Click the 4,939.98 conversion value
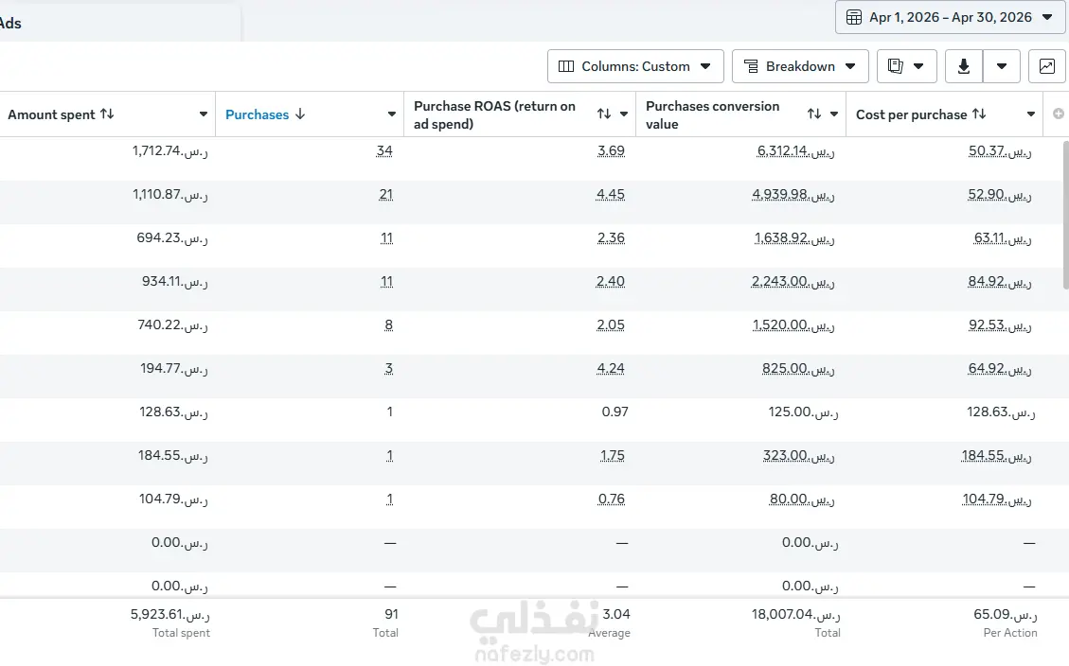This screenshot has height=666, width=1069. pos(793,194)
